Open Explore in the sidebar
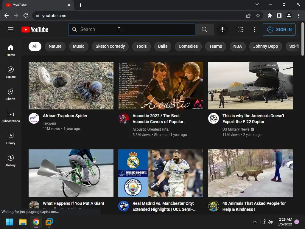 pos(11,72)
